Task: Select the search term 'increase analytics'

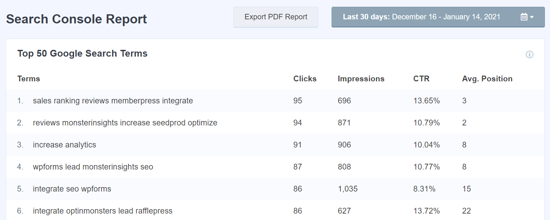Action: (64, 145)
